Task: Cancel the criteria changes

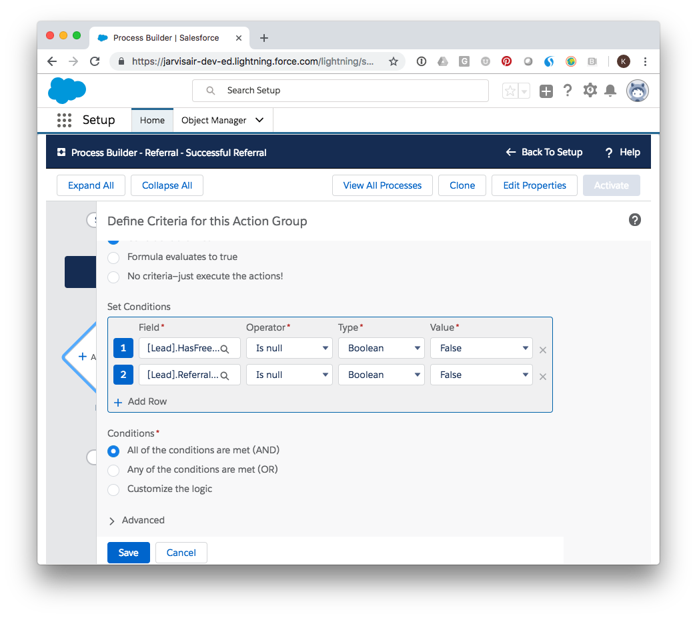Action: (x=181, y=553)
